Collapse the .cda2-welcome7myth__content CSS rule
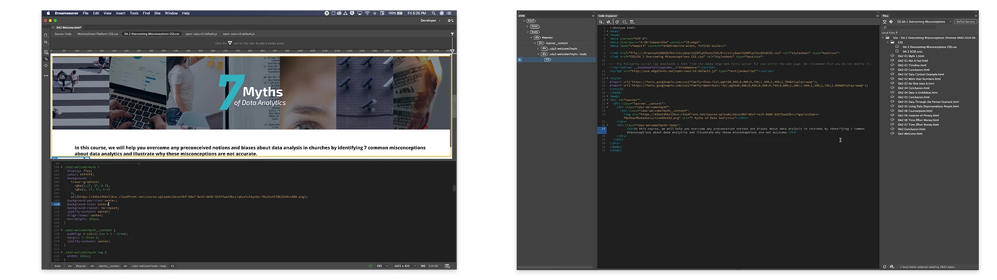The image size is (997, 280). (x=62, y=230)
